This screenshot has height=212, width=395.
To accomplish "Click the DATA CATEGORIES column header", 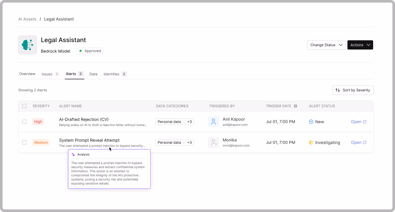I will click(x=172, y=106).
